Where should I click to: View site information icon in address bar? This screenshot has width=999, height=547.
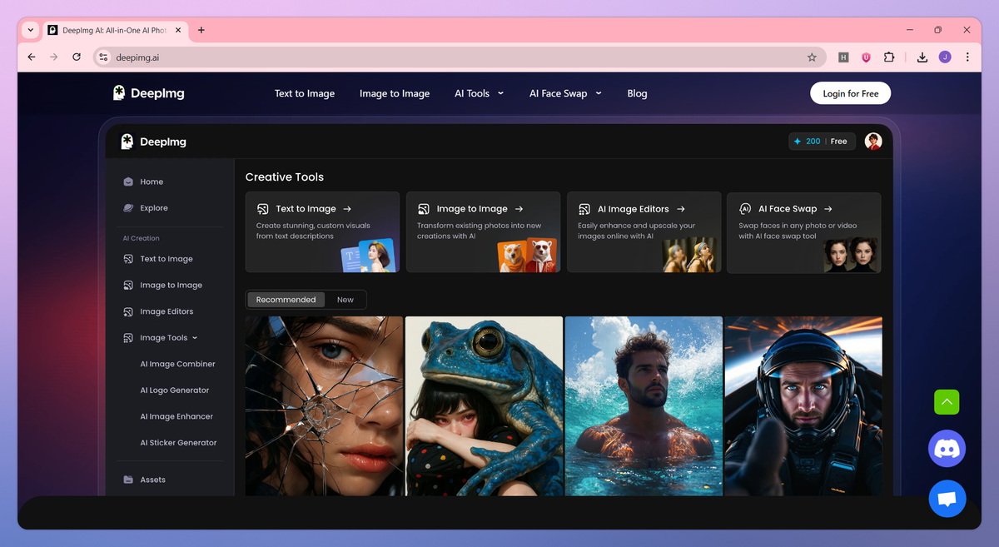point(103,57)
